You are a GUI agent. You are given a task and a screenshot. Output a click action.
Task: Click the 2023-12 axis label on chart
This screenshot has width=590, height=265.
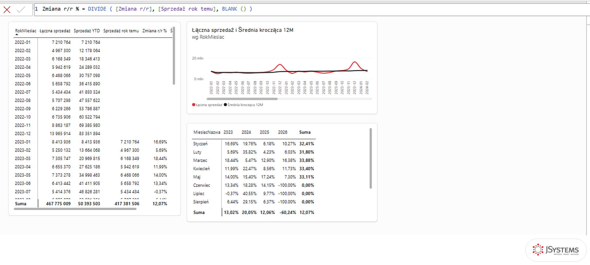click(x=354, y=88)
